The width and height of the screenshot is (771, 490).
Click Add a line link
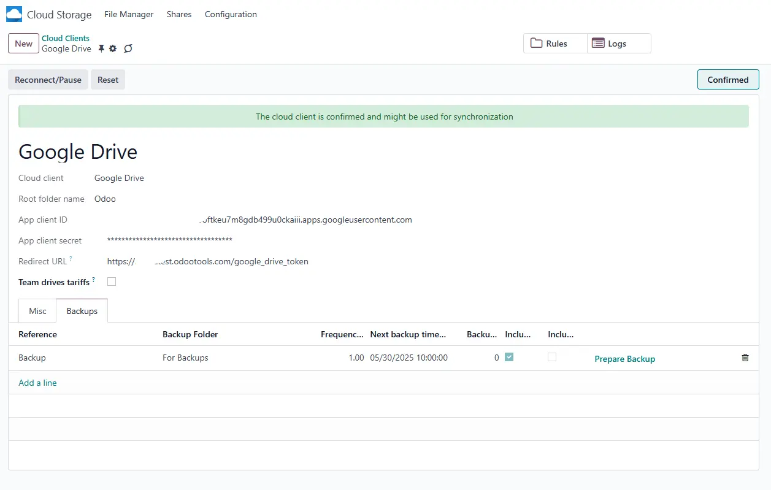tap(37, 383)
